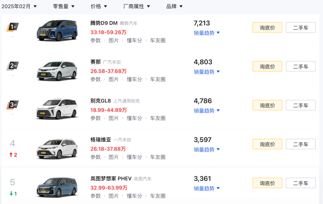Check 懂车分 for 格瑞维亚
323x204 pixels.
(135, 157)
